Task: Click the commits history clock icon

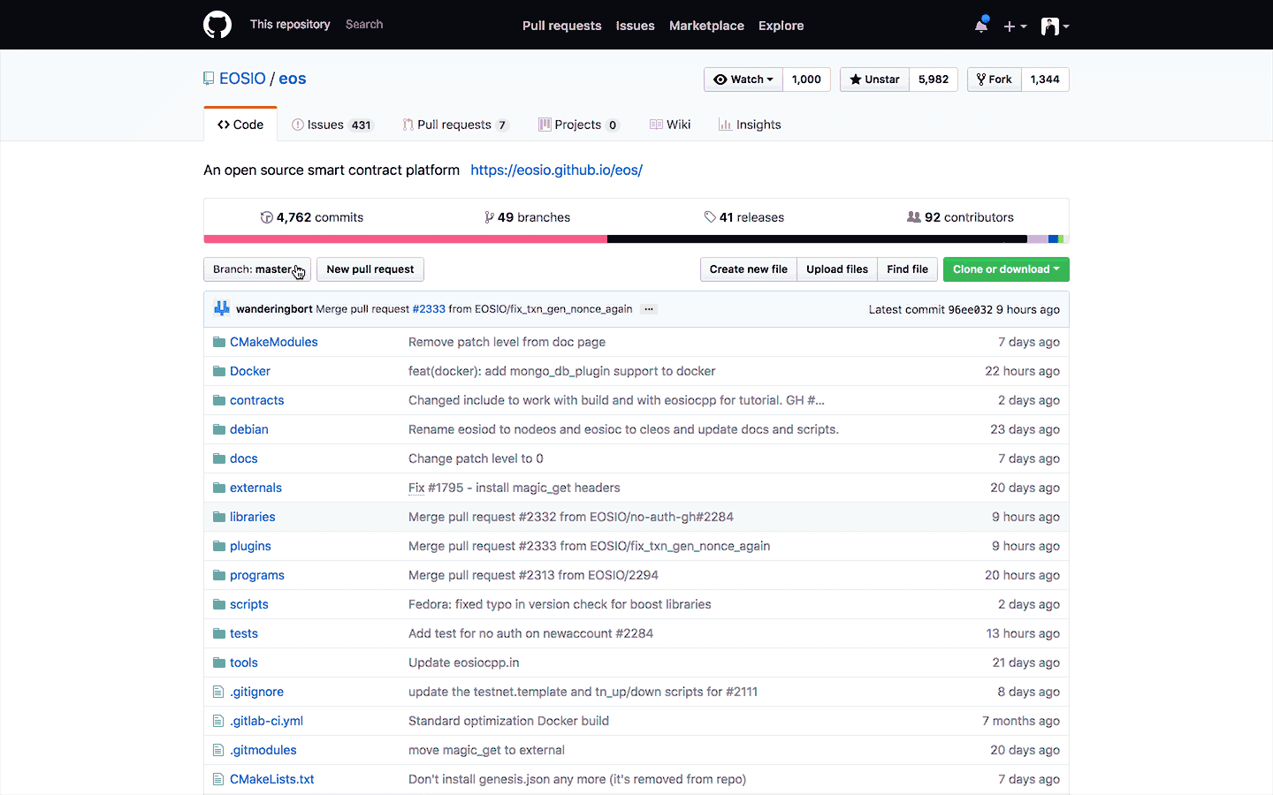Action: click(x=266, y=217)
